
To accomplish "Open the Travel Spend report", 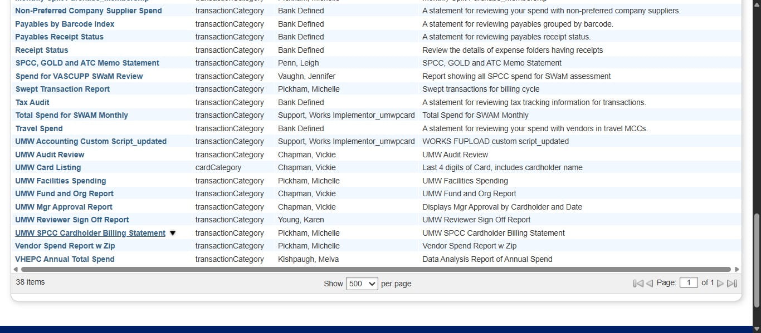I will pyautogui.click(x=38, y=128).
